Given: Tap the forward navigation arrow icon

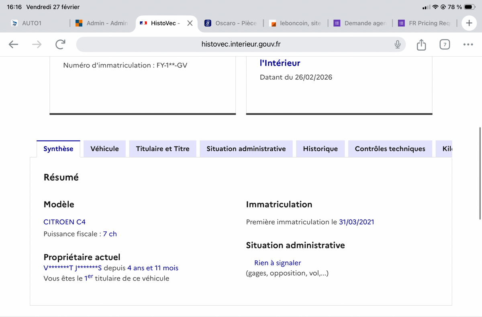Looking at the screenshot, I should (x=37, y=44).
